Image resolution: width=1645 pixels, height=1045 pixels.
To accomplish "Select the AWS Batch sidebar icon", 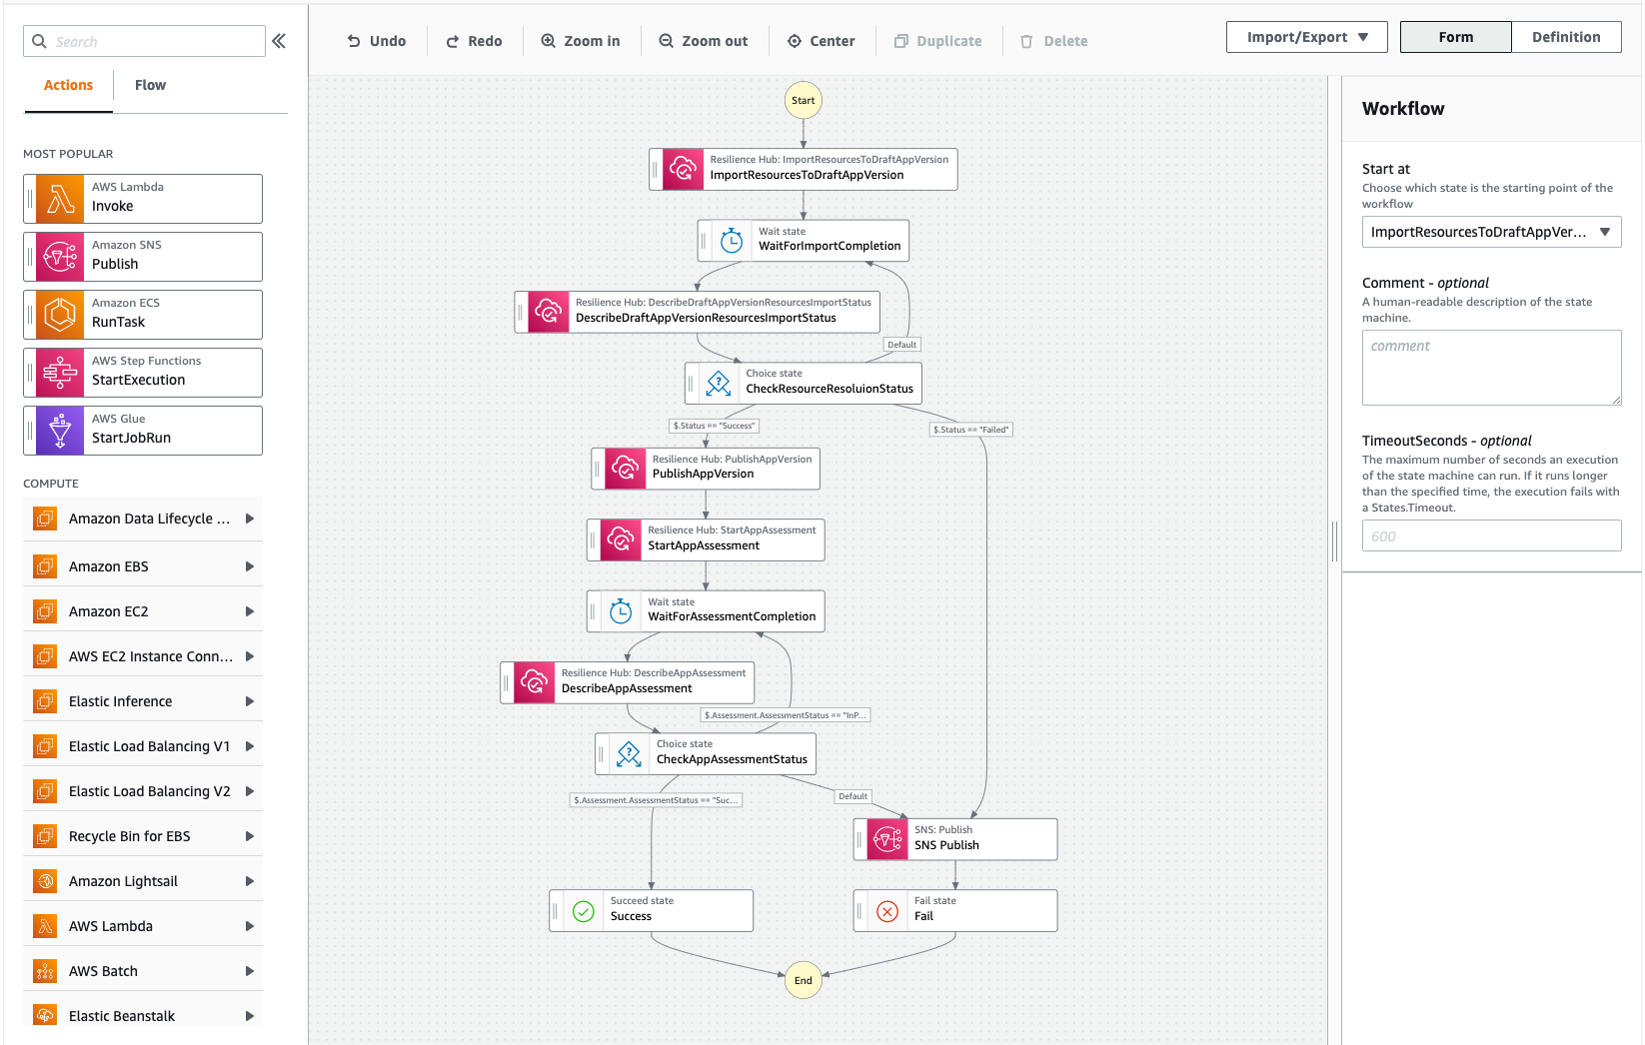I will pyautogui.click(x=44, y=970).
